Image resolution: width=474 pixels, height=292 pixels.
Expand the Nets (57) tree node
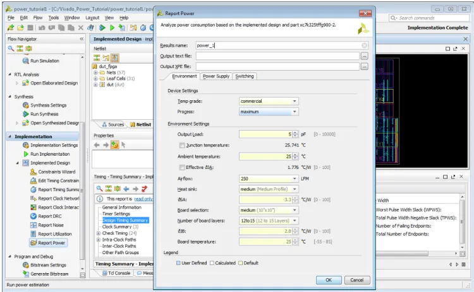(x=95, y=73)
